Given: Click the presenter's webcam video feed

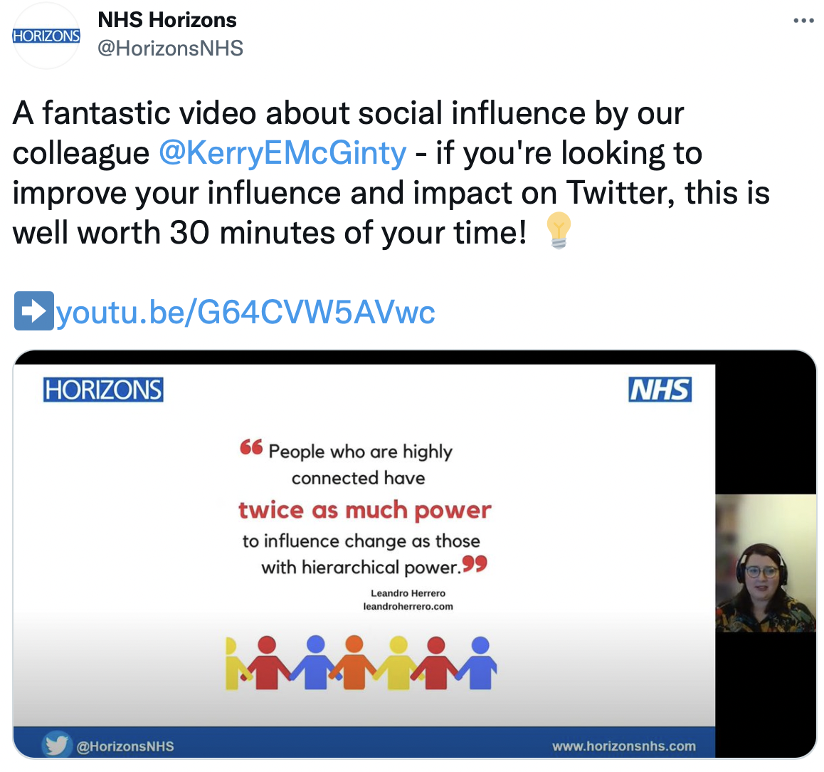Looking at the screenshot, I should tap(766, 563).
